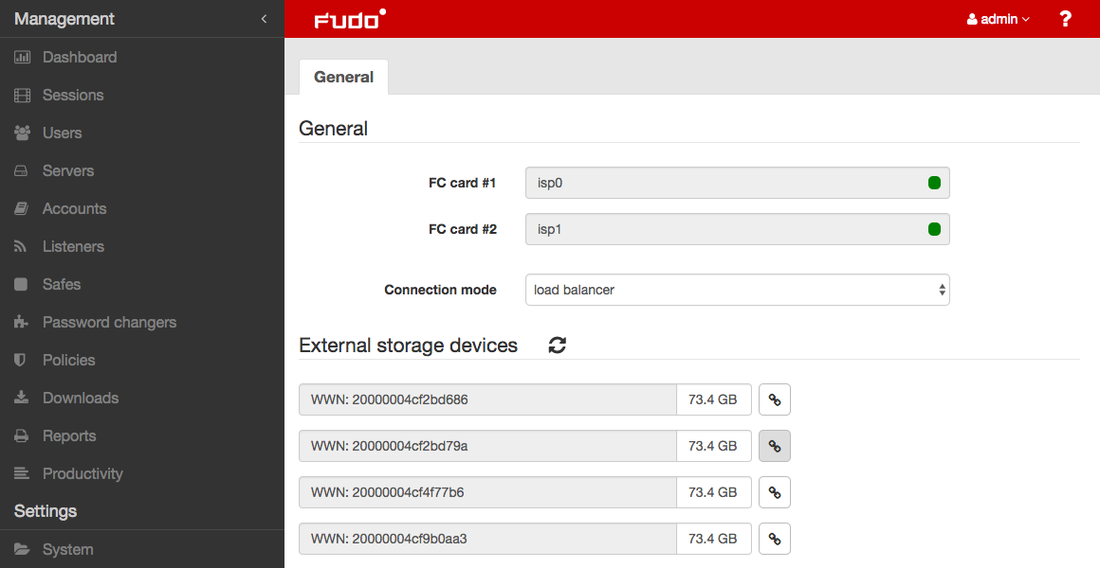Select the WWN: 20000004cf4f77b6 field

487,492
